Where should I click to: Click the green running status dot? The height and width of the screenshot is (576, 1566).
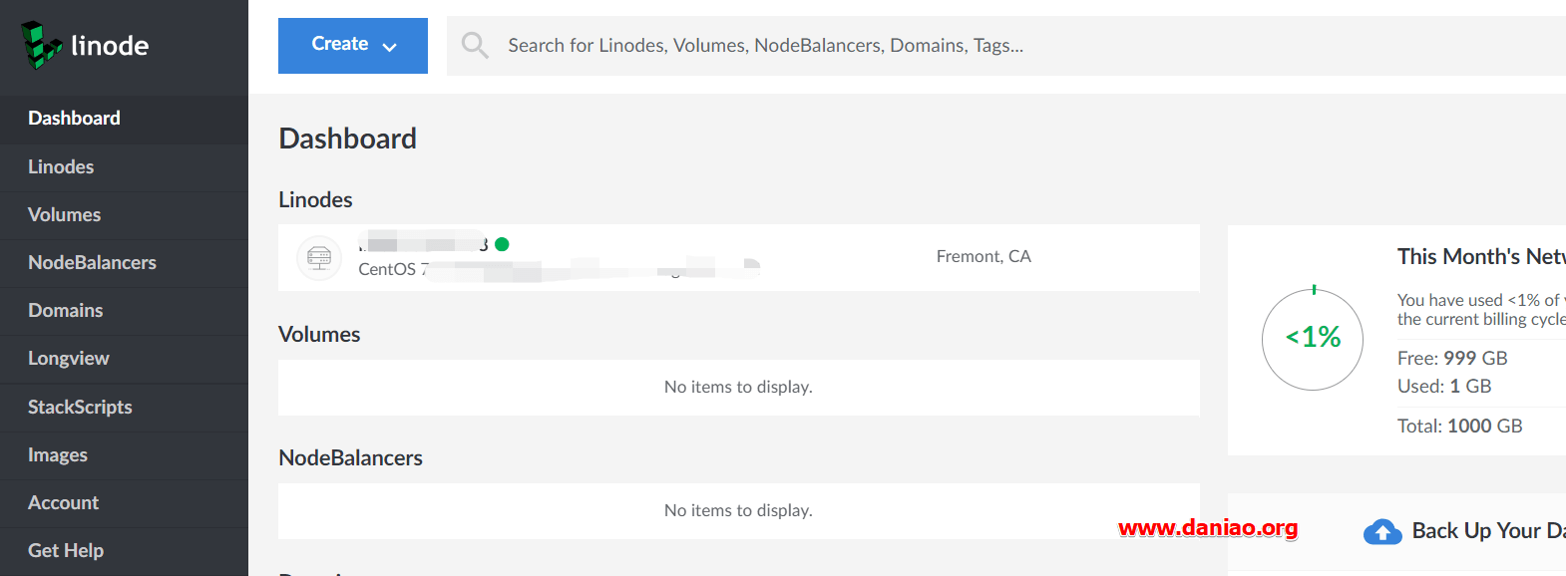click(x=502, y=244)
